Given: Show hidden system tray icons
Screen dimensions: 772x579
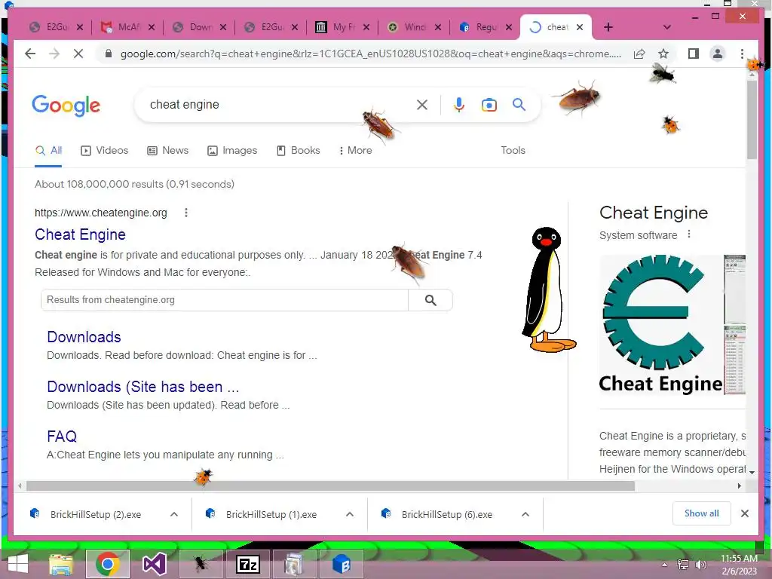Looking at the screenshot, I should 665,565.
